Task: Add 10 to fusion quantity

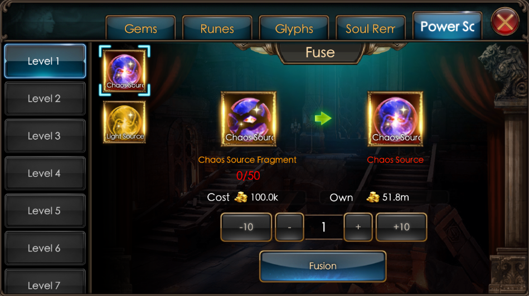Action: pyautogui.click(x=401, y=227)
